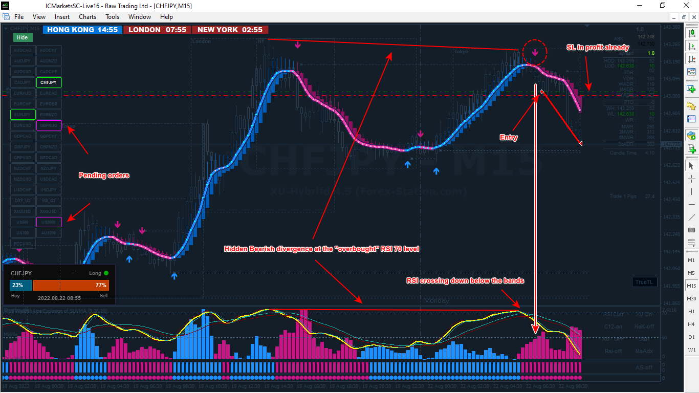Open the favorites star folder icon
The image size is (699, 393).
click(x=692, y=106)
